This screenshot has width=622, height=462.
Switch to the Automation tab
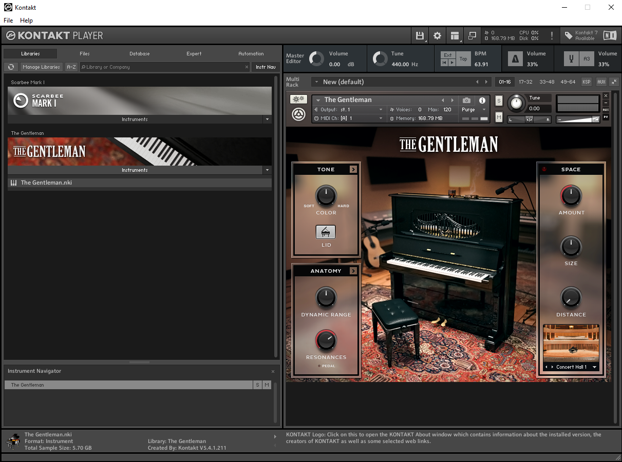tap(251, 54)
